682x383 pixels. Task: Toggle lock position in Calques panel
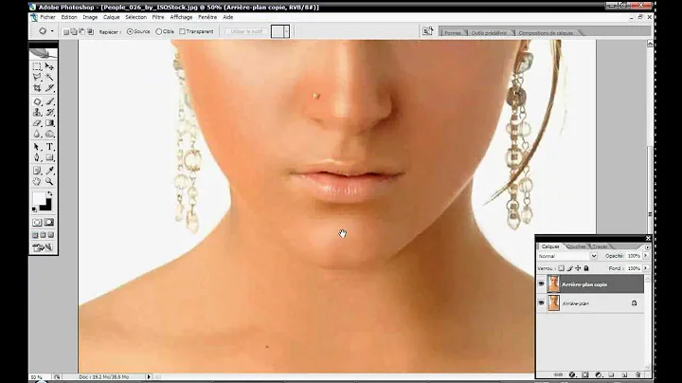coord(578,268)
